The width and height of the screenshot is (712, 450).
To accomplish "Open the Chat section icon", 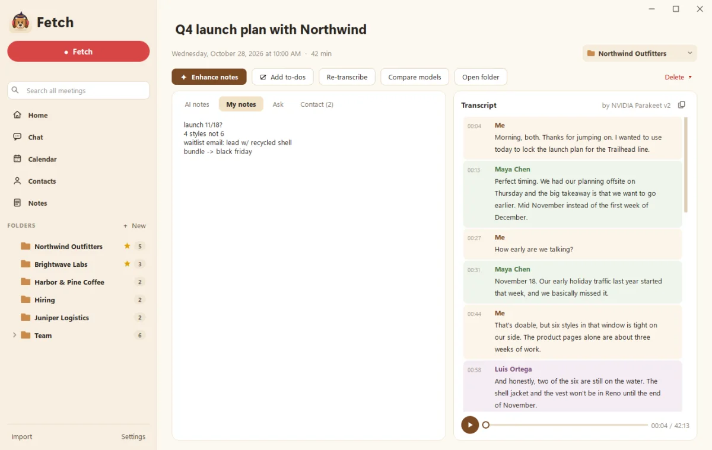I will 17,137.
